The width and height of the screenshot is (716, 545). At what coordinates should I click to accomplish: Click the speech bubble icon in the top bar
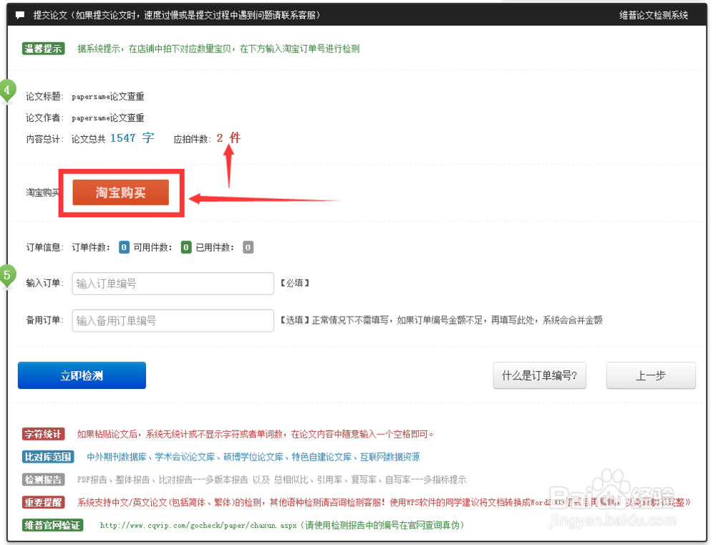[21, 13]
